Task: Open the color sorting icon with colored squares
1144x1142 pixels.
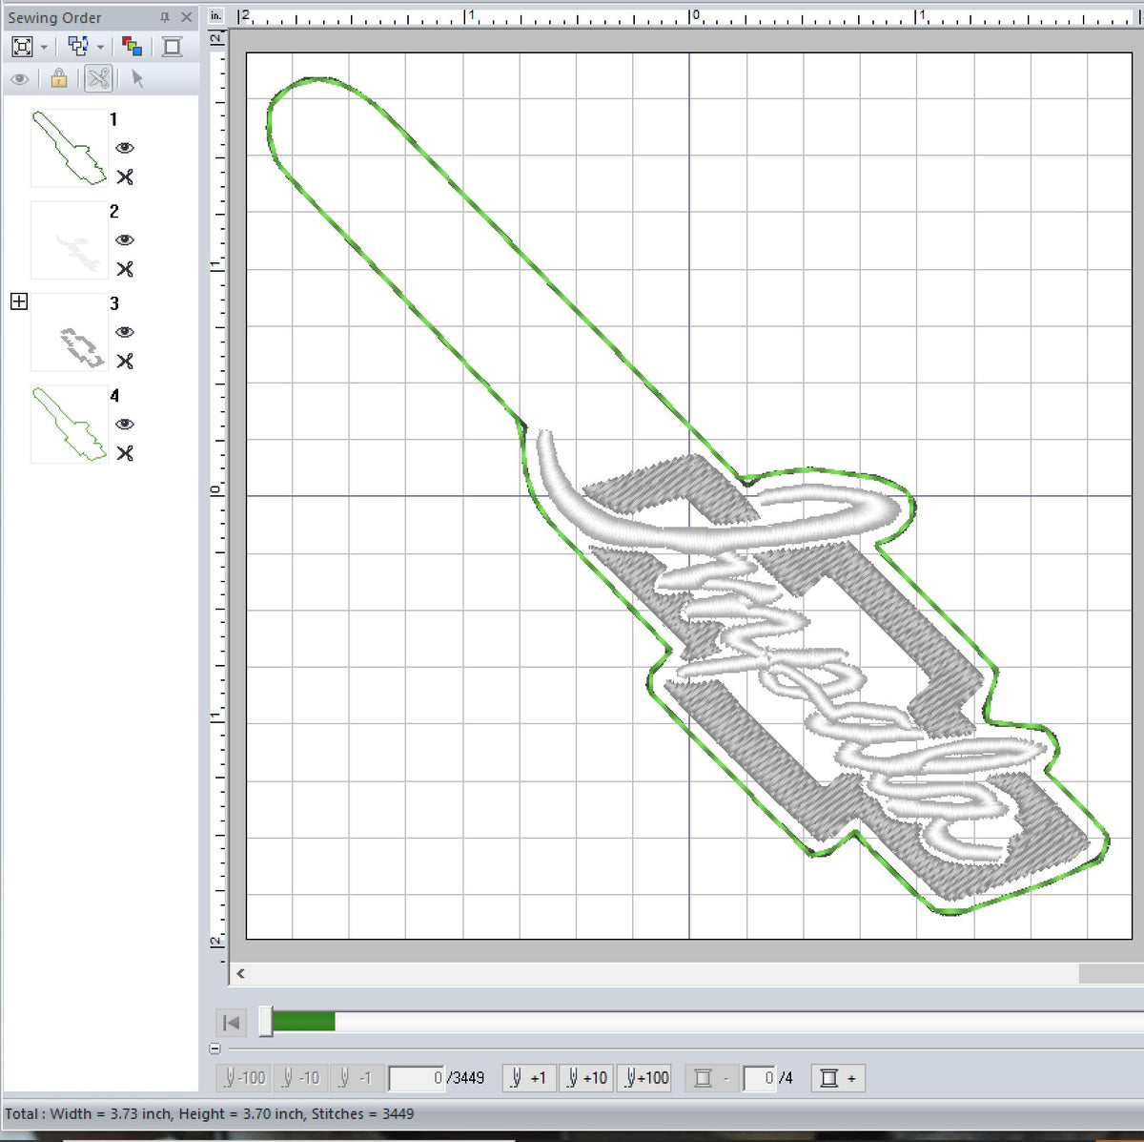Action: click(133, 46)
